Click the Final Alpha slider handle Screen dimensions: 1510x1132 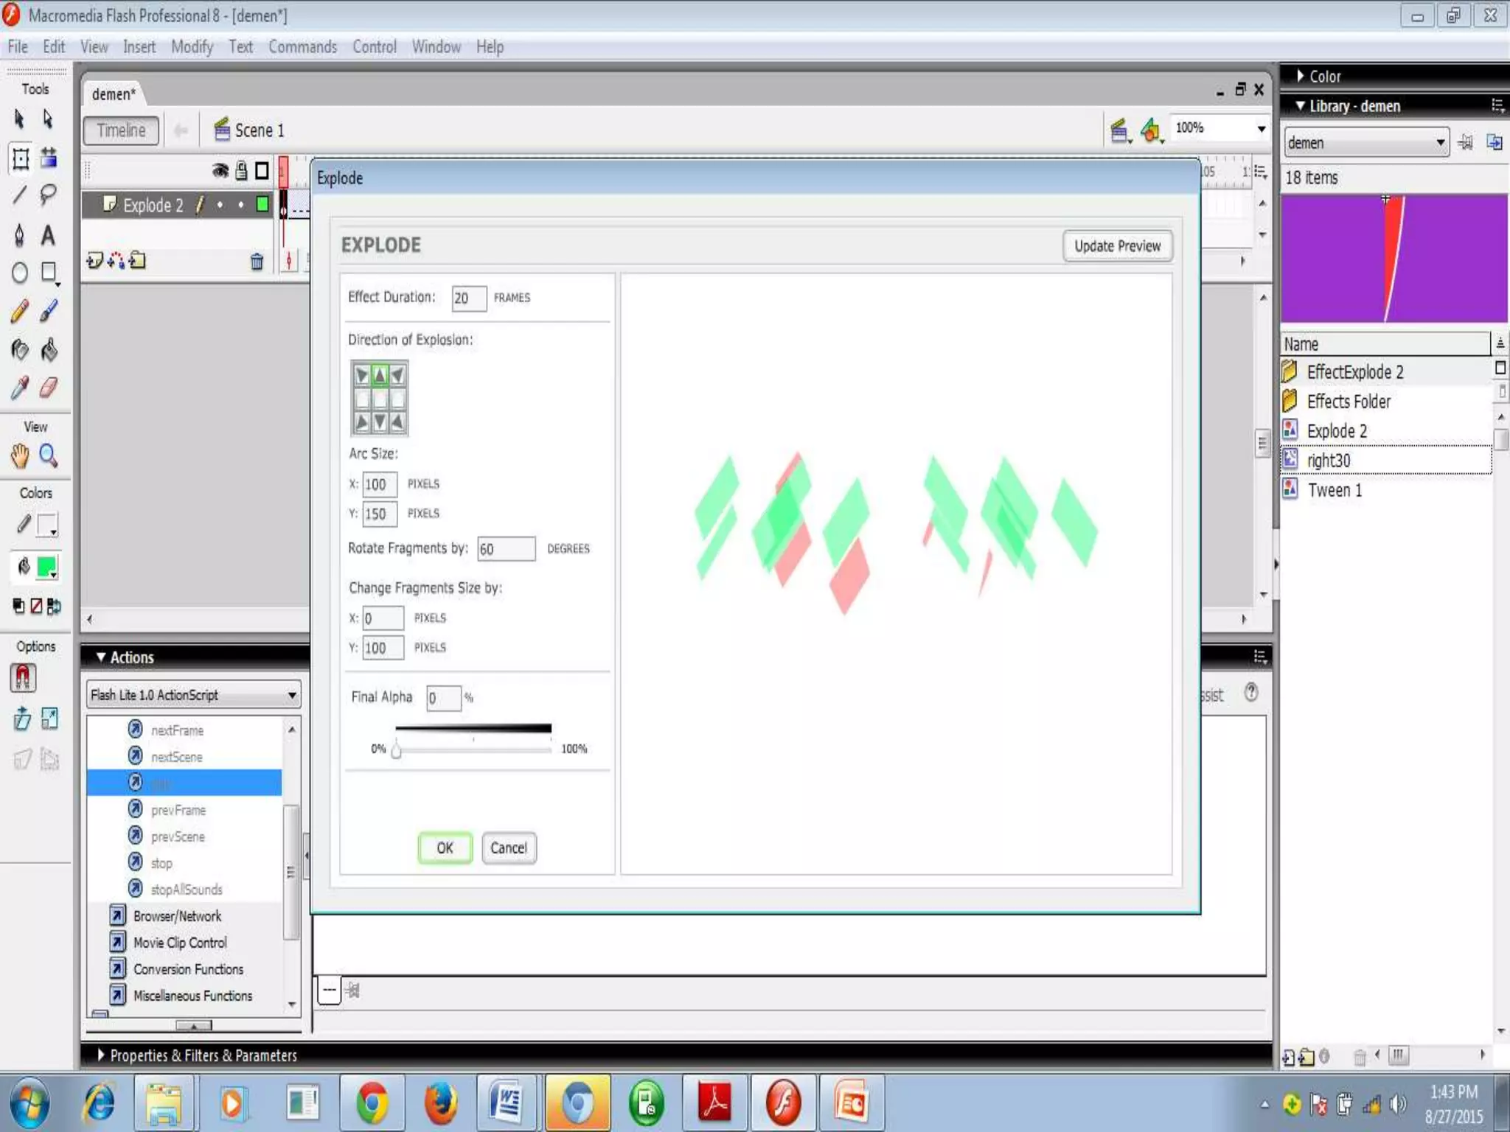click(397, 751)
